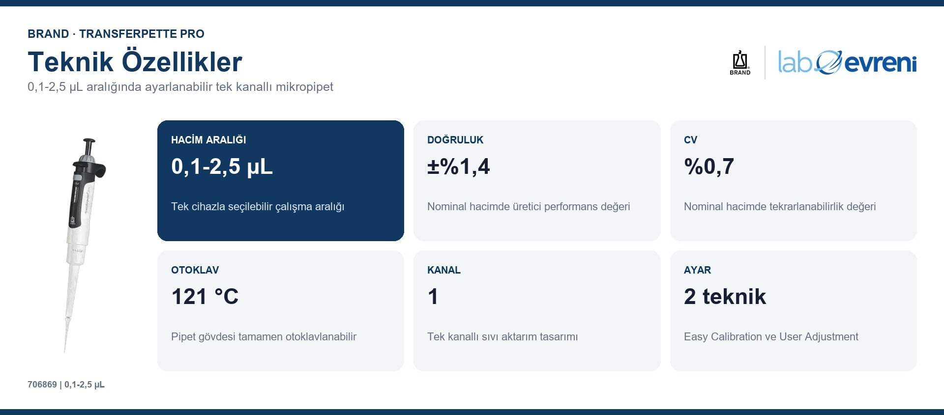Select the OTOKLAV 121 °C card

click(281, 311)
